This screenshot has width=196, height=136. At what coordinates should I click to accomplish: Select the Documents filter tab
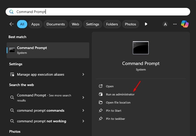click(x=56, y=24)
